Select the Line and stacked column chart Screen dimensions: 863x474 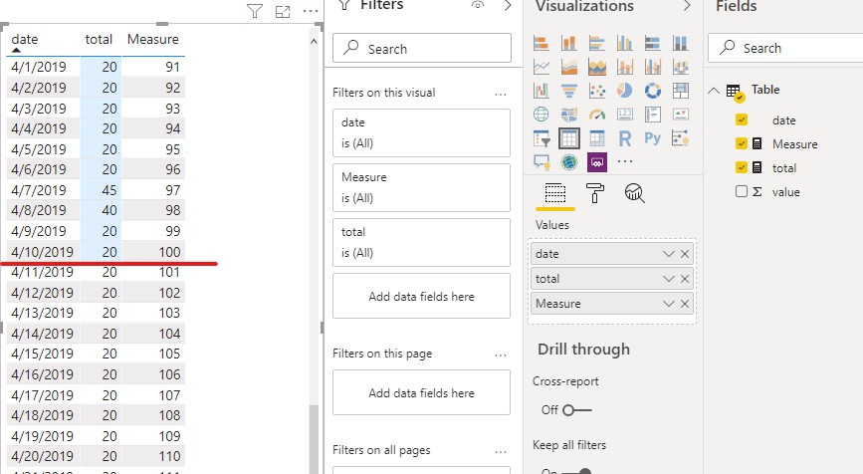click(x=625, y=67)
